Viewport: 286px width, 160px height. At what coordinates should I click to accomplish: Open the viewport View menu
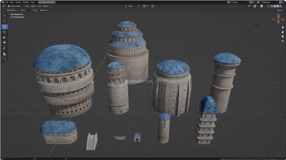(27, 6)
